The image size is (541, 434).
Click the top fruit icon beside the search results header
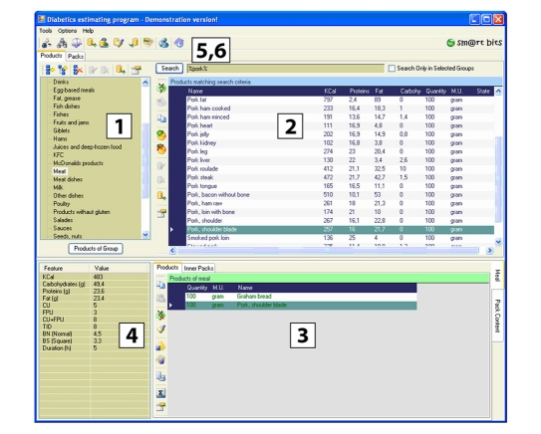point(161,89)
